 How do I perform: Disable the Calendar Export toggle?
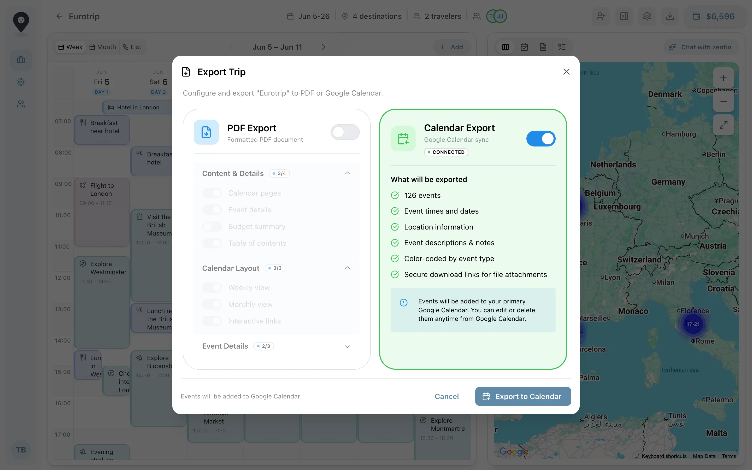(540, 139)
